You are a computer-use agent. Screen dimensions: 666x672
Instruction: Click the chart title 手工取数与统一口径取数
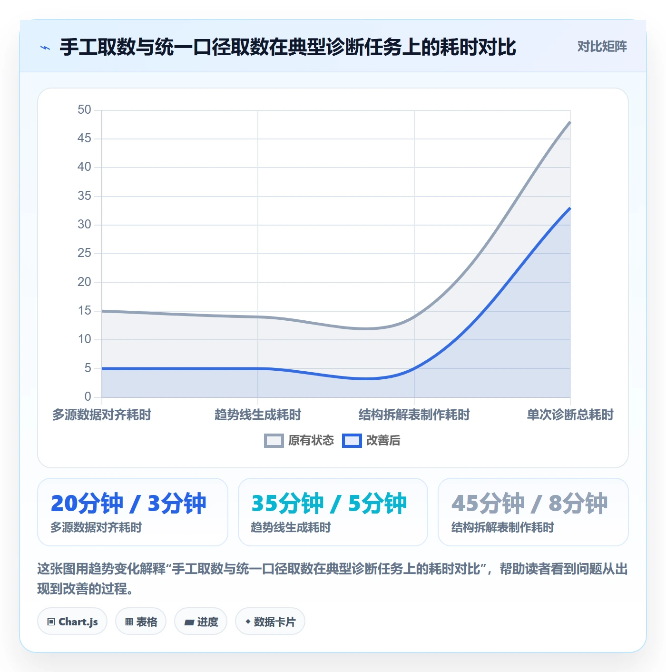point(288,47)
